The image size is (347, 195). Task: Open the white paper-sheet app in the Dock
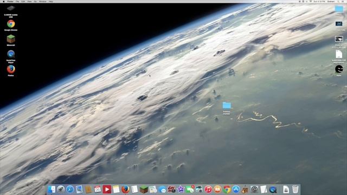pos(264,190)
